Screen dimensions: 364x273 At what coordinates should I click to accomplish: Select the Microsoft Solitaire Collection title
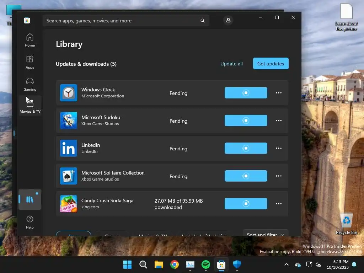[x=113, y=173]
